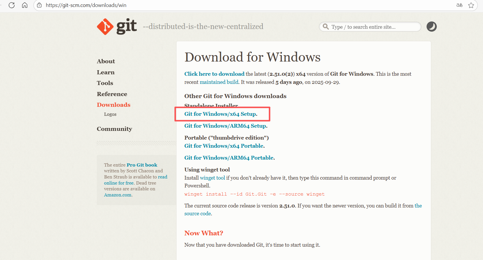Screen dimensions: 483x260
Task: Open the Logos sub-item under Downloads
Action: pyautogui.click(x=110, y=114)
